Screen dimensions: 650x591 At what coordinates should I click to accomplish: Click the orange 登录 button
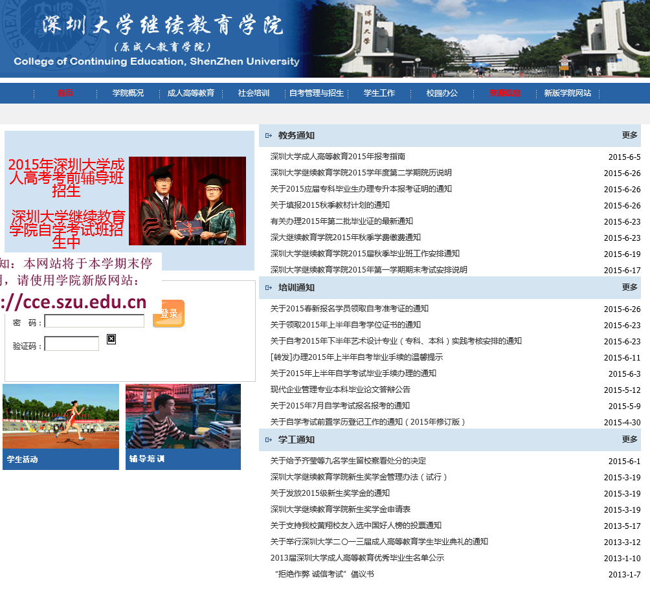[x=169, y=314]
